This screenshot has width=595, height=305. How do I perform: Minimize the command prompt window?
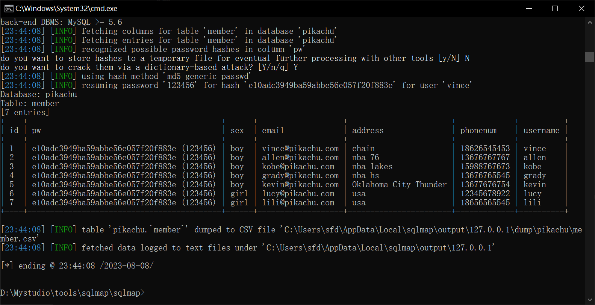pos(529,8)
